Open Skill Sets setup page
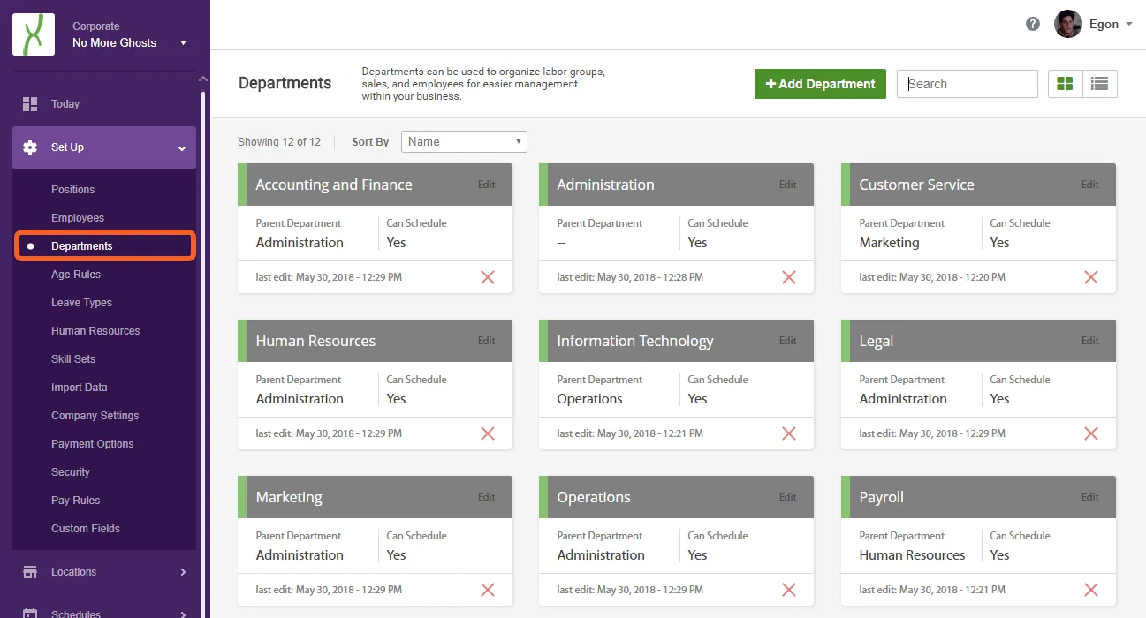Image resolution: width=1146 pixels, height=618 pixels. tap(73, 359)
